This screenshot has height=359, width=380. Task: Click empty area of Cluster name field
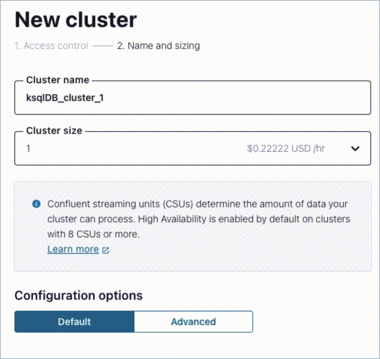[240, 98]
